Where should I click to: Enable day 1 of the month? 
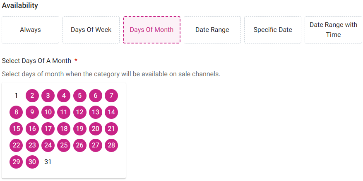16,96
